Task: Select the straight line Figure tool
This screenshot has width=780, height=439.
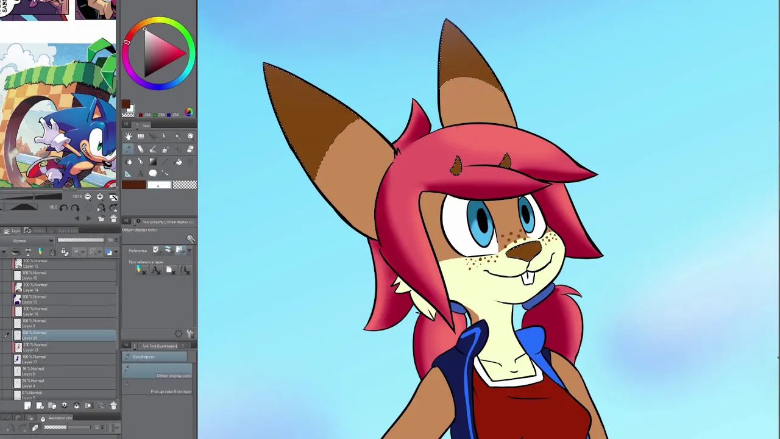Action: [165, 162]
